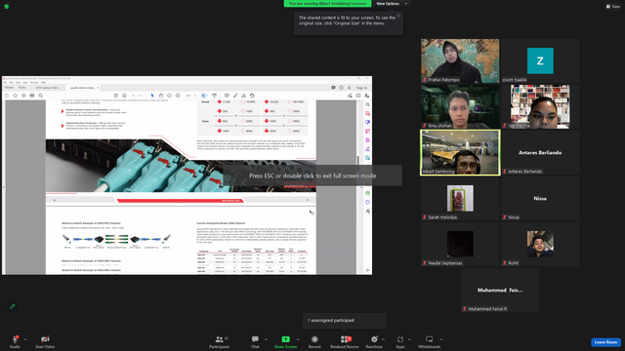The height and width of the screenshot is (351, 625).
Task: Open the File menu in Acrobat
Action: [x=5, y=82]
